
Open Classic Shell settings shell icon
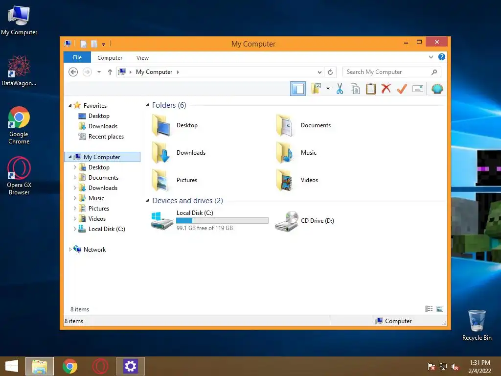(x=437, y=89)
